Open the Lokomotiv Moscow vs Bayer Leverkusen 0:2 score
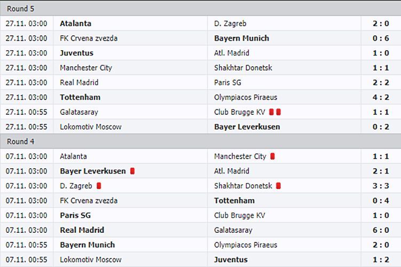401x267 pixels. (381, 127)
